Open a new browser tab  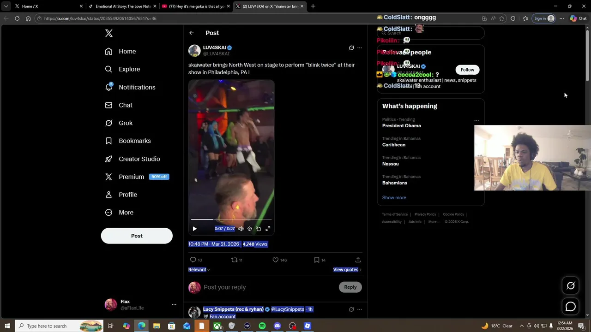click(313, 6)
